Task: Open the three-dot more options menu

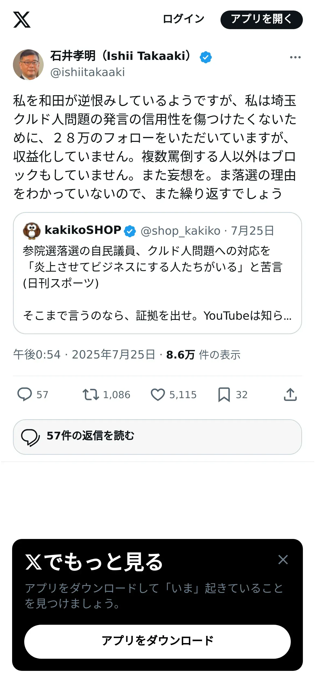Action: [295, 57]
